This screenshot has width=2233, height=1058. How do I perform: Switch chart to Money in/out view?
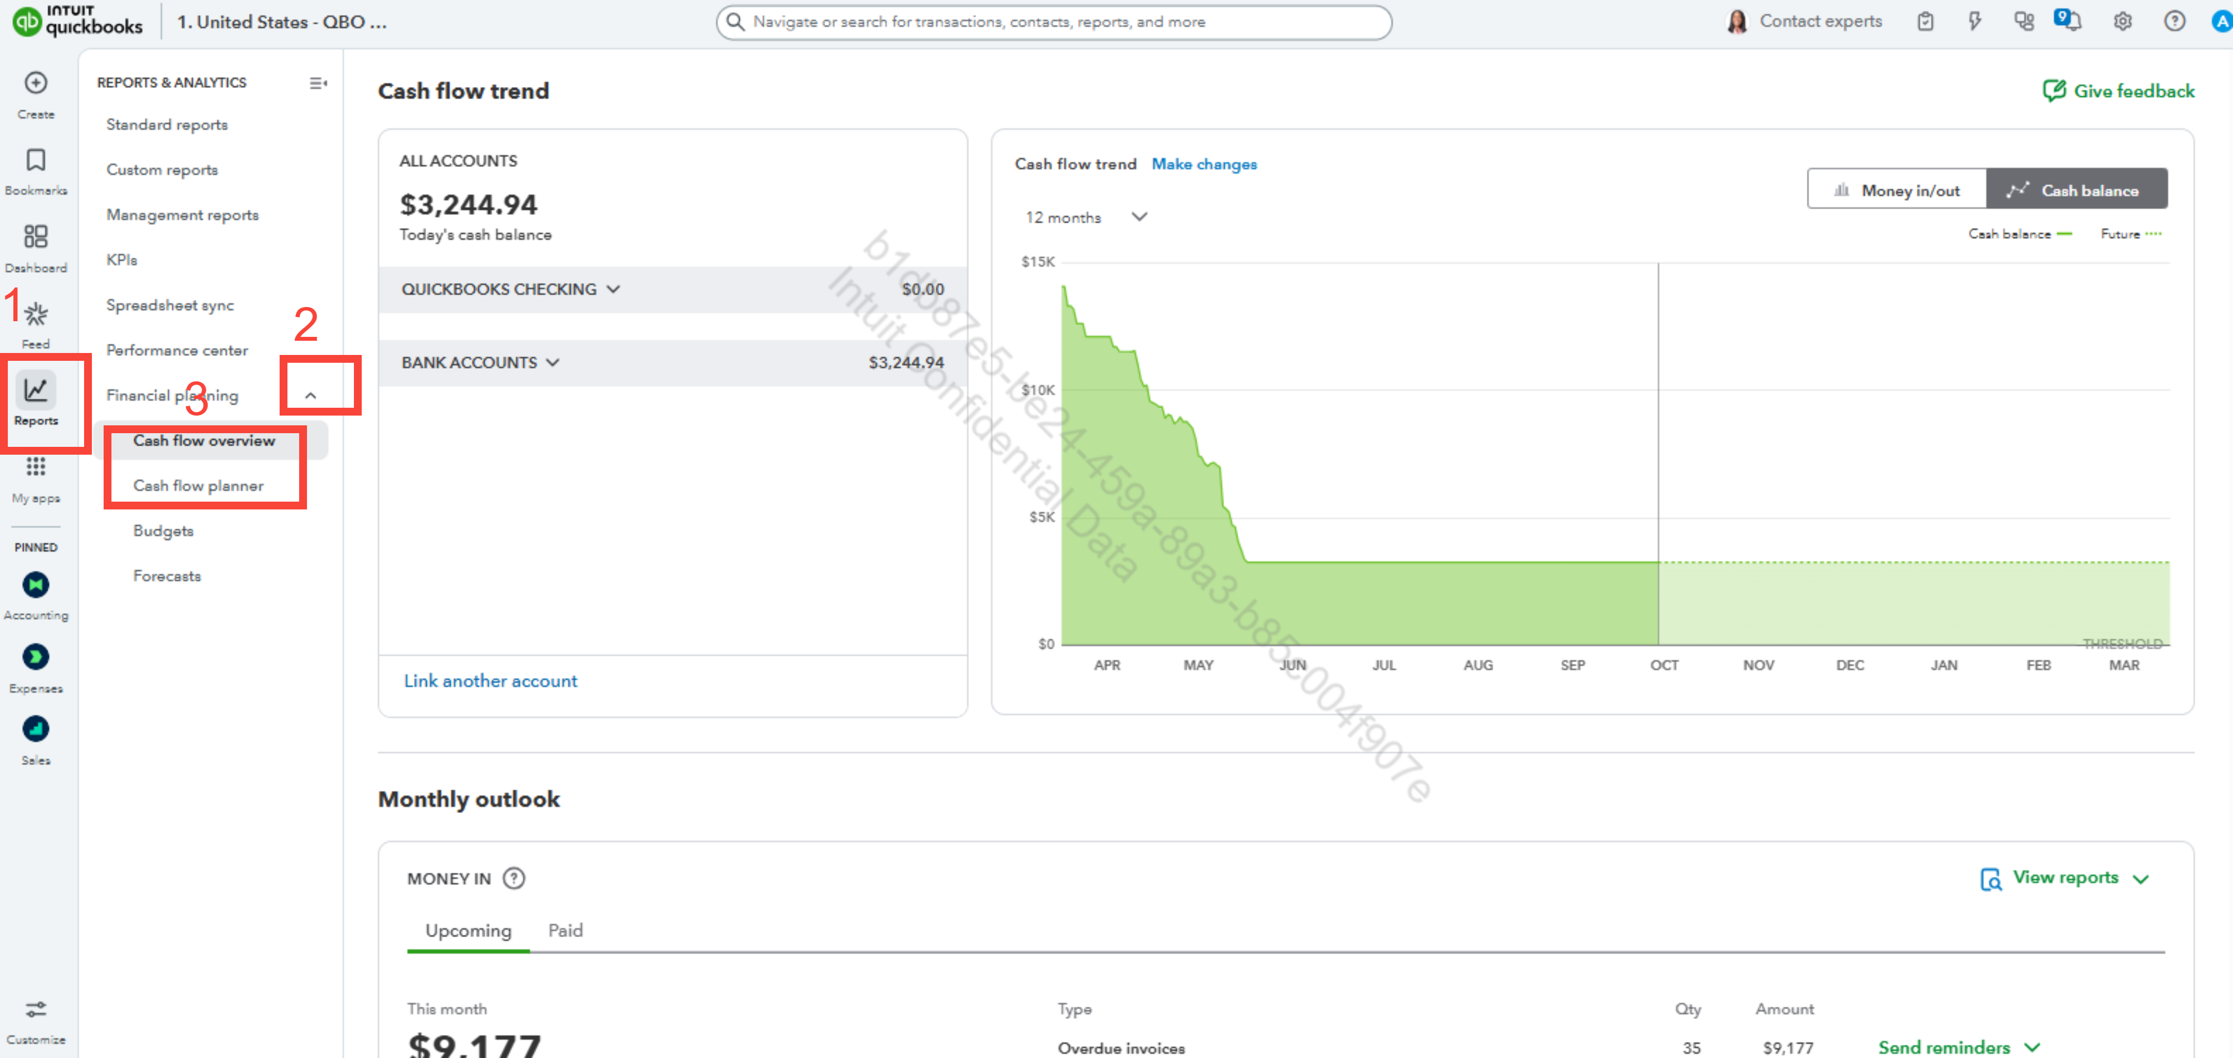(1897, 190)
